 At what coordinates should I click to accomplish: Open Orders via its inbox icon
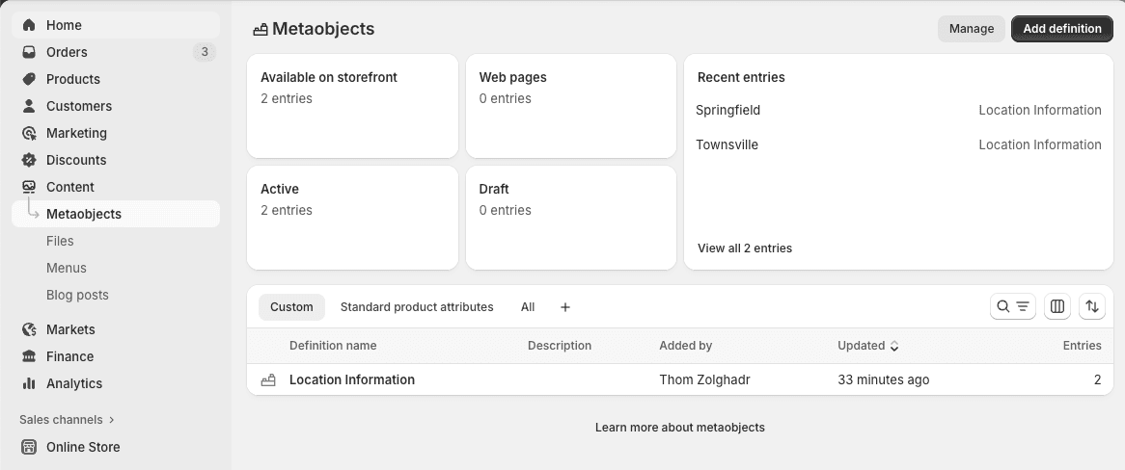point(29,52)
